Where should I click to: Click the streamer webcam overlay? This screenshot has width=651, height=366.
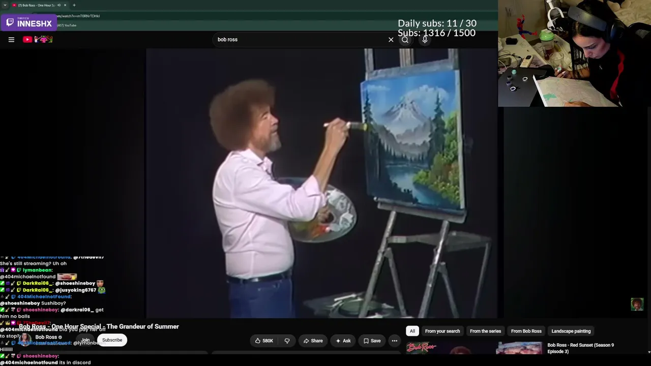[x=574, y=53]
